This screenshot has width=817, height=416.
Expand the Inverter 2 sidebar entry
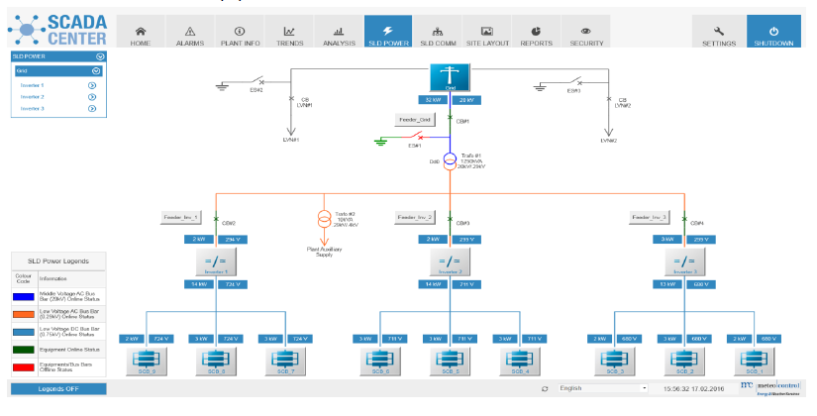92,97
